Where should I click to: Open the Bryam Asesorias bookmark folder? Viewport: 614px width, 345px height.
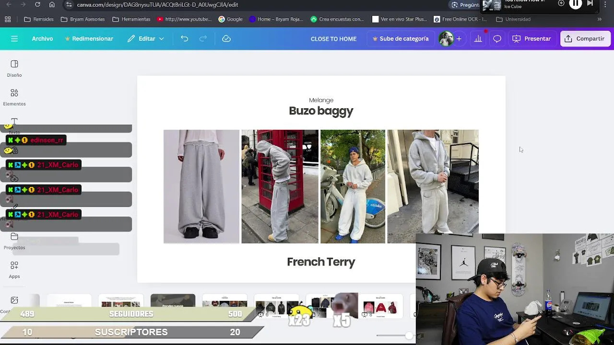[x=83, y=19]
